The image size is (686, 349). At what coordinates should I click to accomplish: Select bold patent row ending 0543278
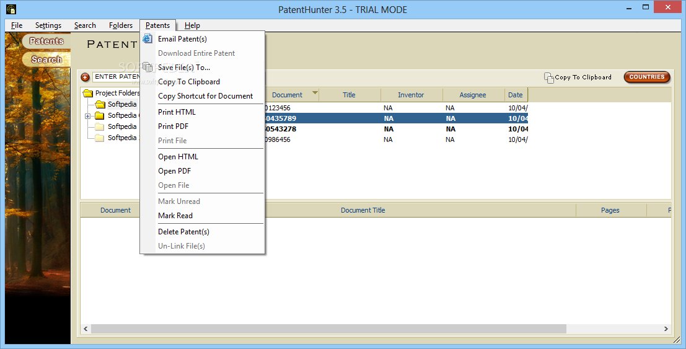tap(396, 129)
